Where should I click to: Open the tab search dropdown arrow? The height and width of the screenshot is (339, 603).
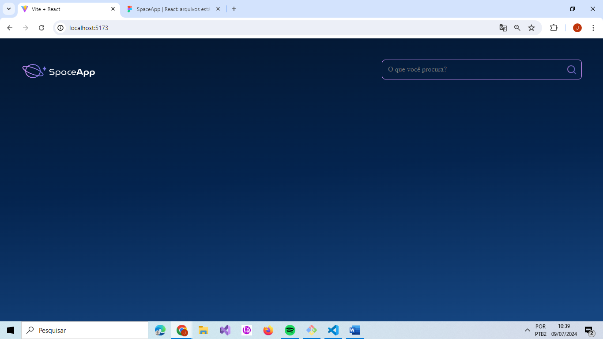tap(8, 9)
